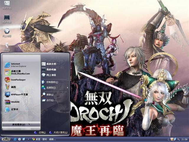189x142 pixels.
Task: Click the blue network monitors tray icon
Action: pyautogui.click(x=175, y=139)
